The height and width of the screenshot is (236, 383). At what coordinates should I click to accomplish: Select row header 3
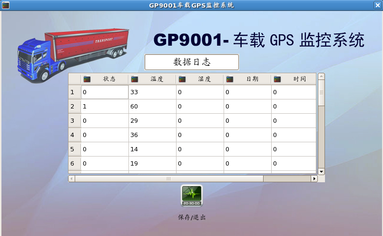click(x=75, y=121)
